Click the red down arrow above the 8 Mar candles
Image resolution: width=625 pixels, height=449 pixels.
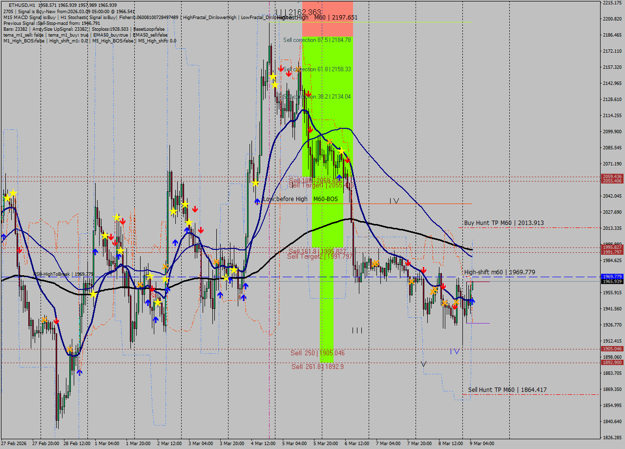(x=443, y=286)
